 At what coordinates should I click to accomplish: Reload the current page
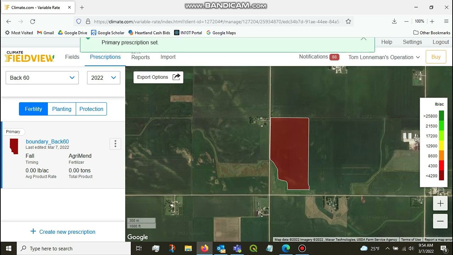33,22
